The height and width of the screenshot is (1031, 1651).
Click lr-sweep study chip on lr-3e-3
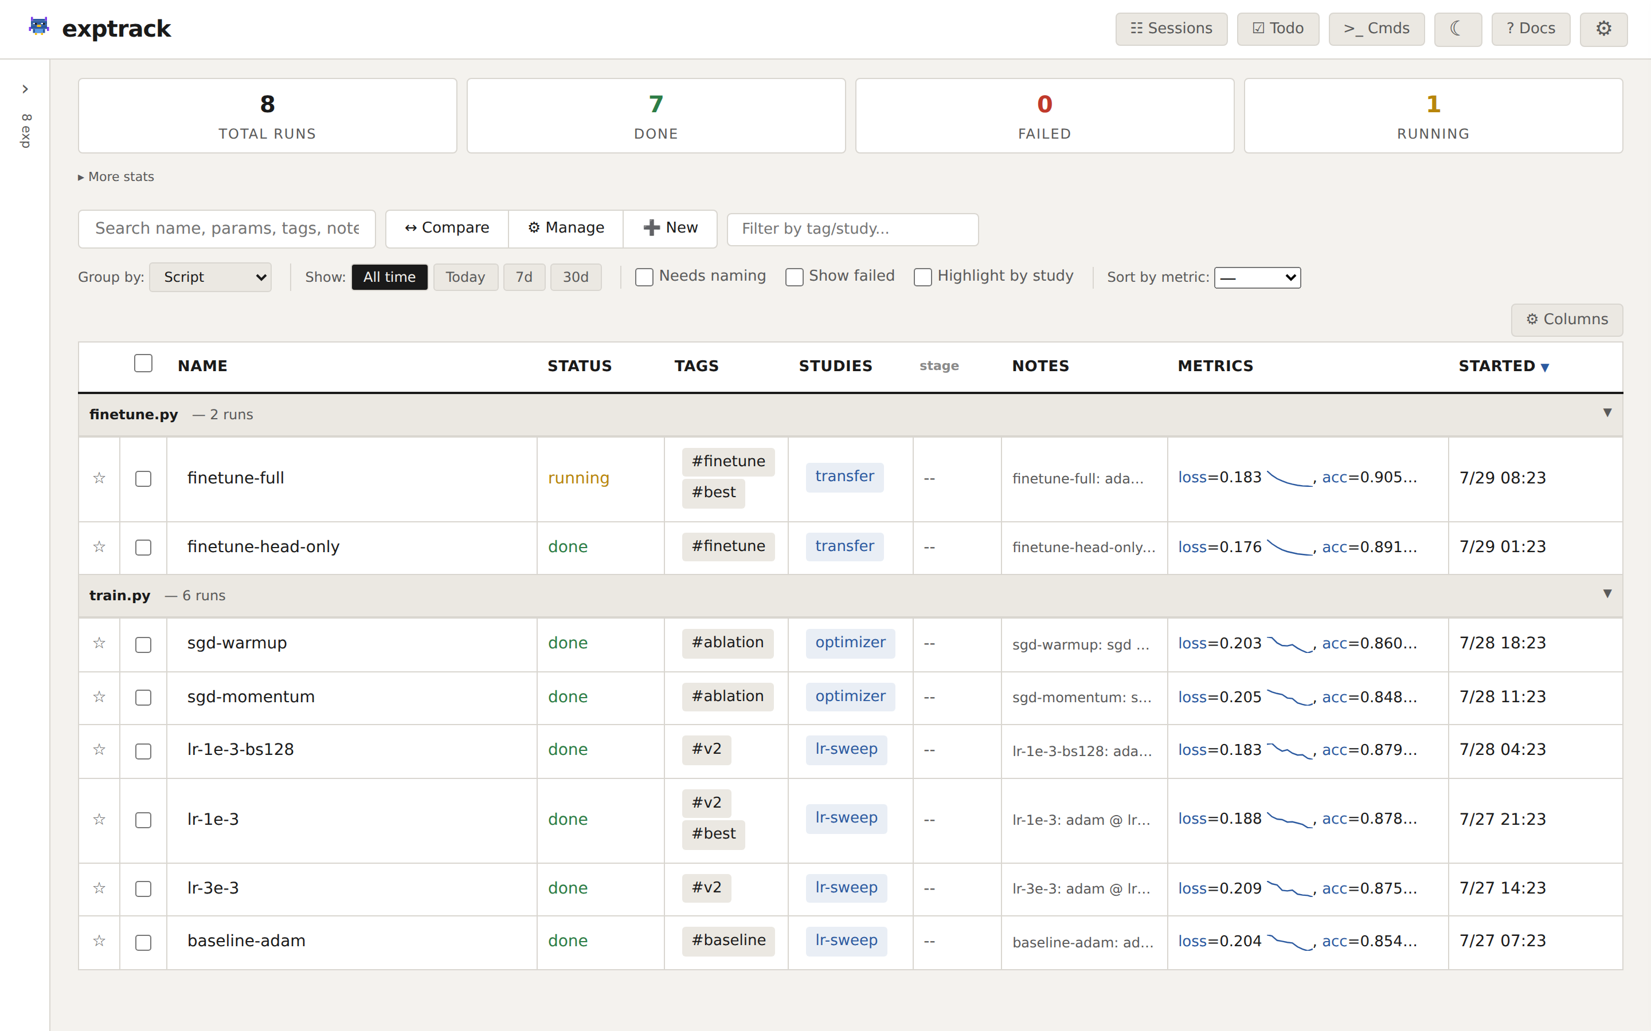pos(846,888)
